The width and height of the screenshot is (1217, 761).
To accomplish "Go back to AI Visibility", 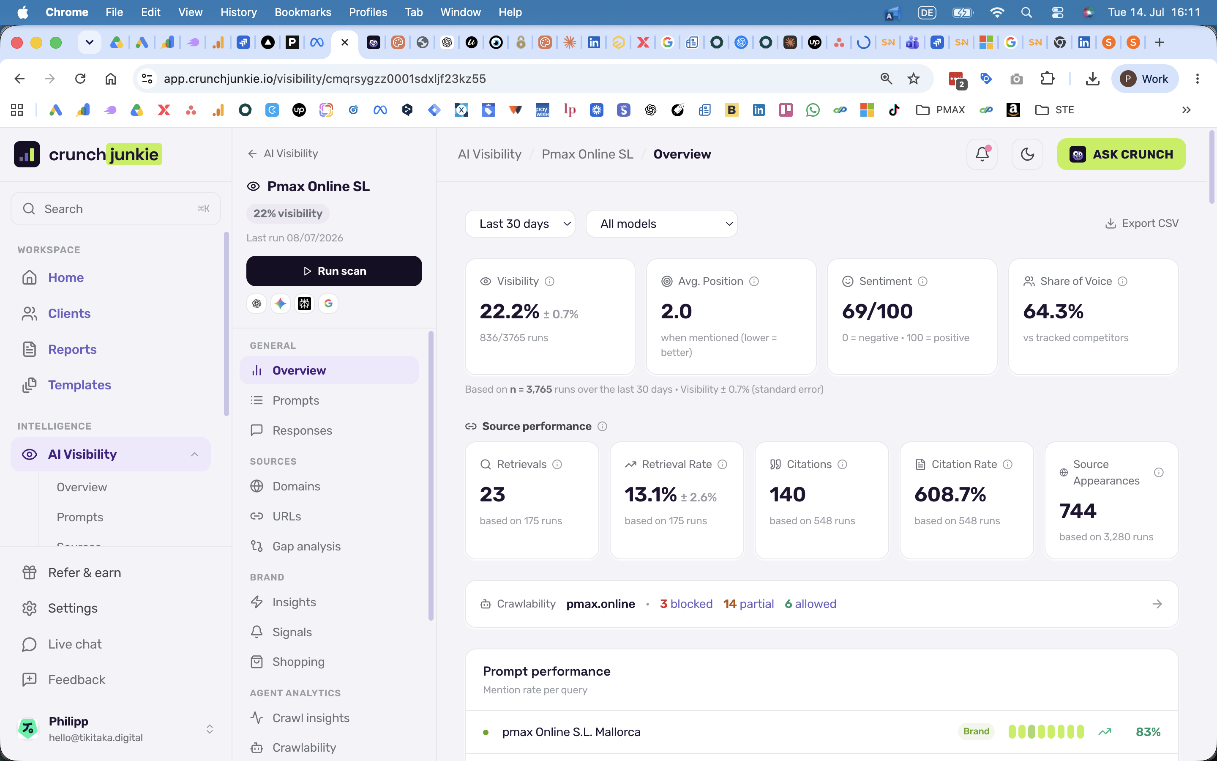I will click(283, 153).
